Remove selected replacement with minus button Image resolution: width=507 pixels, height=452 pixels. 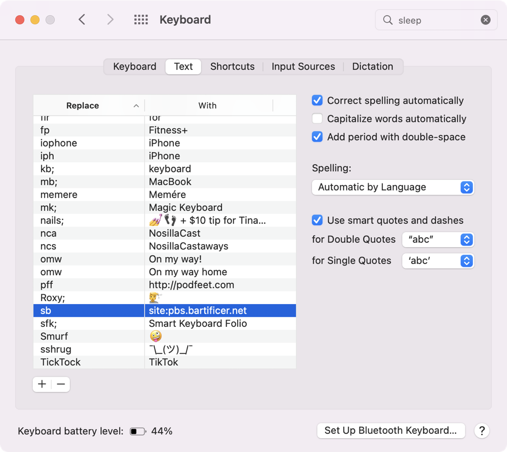pyautogui.click(x=61, y=384)
